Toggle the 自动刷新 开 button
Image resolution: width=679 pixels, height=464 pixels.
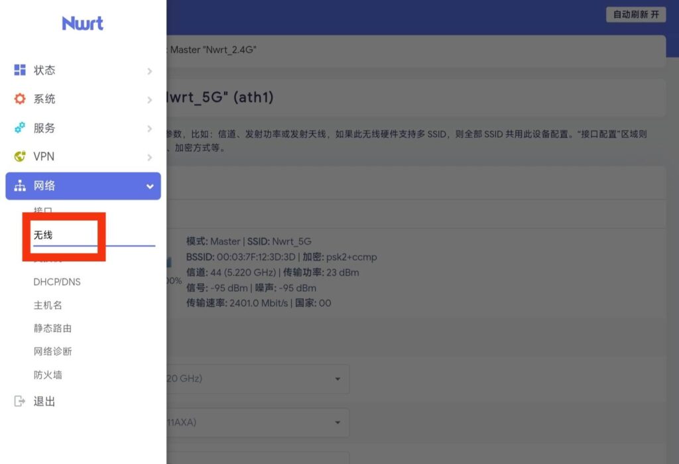(635, 15)
